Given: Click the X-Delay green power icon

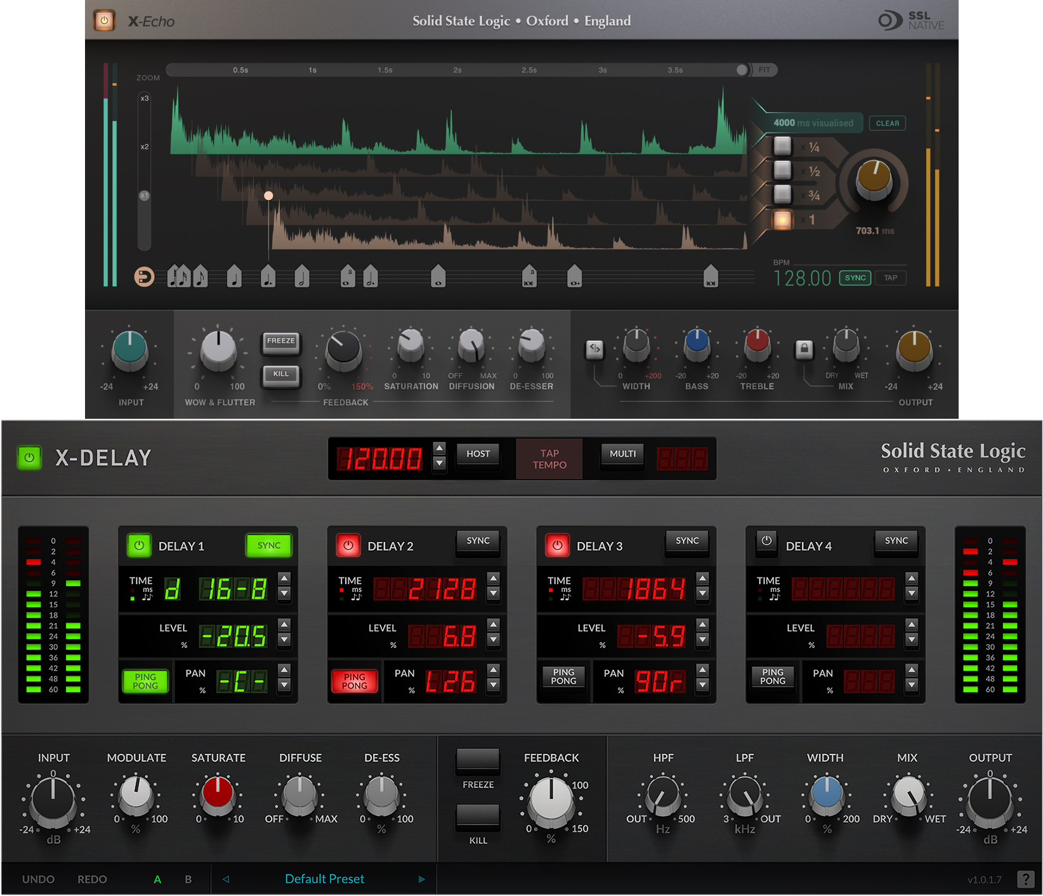Looking at the screenshot, I should (x=29, y=458).
